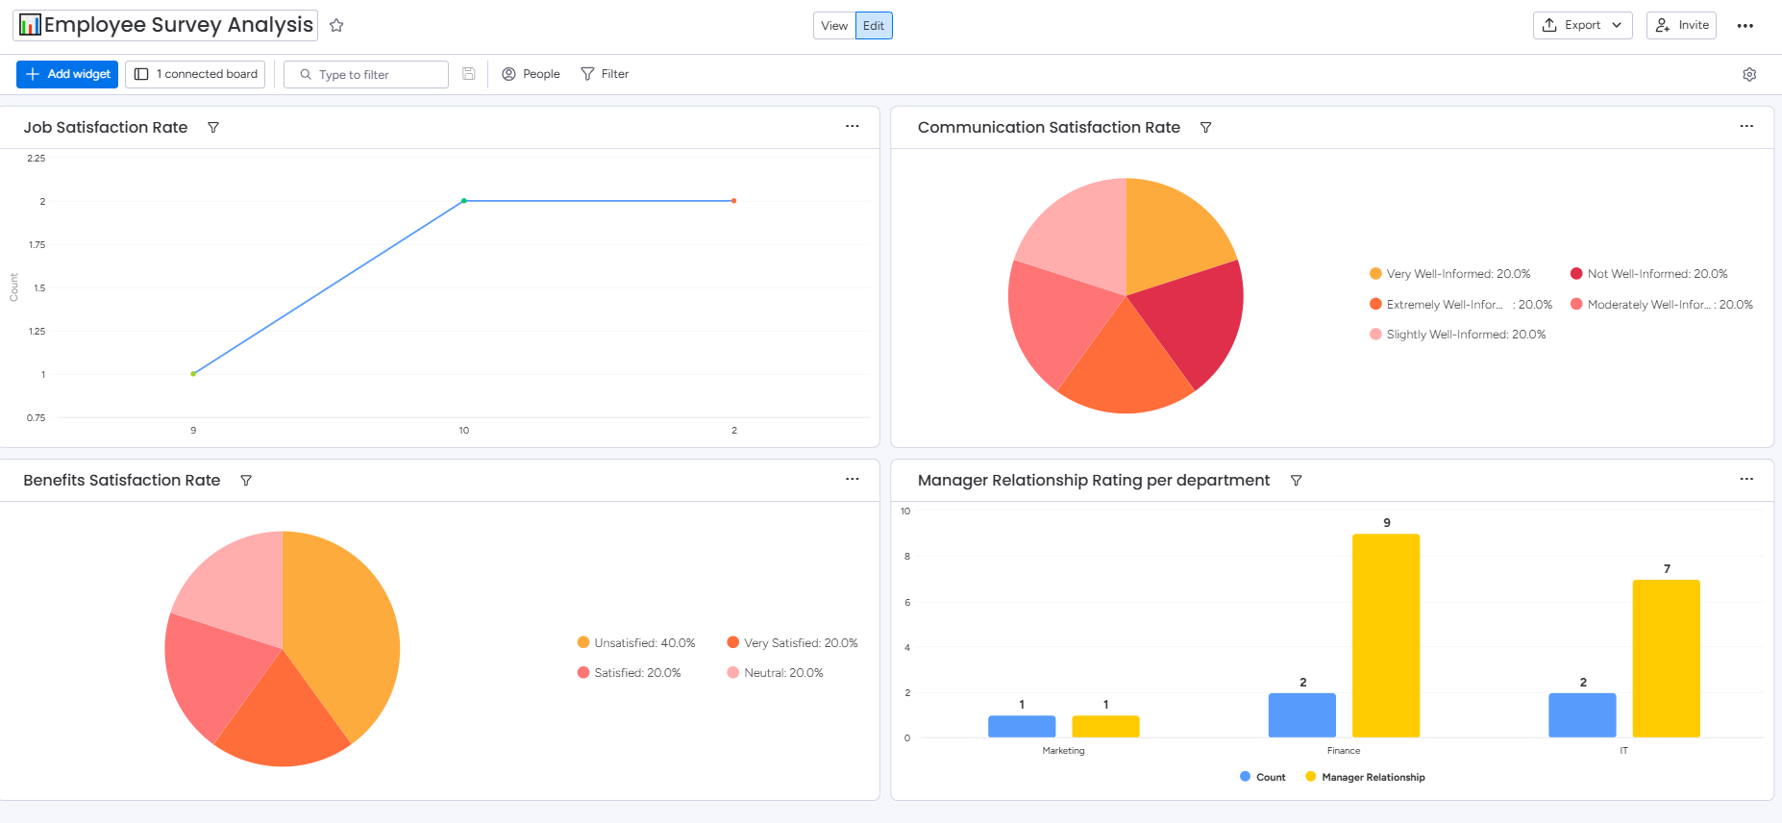1782x823 pixels.
Task: Click the Employee Survey Analysis title
Action: [179, 25]
